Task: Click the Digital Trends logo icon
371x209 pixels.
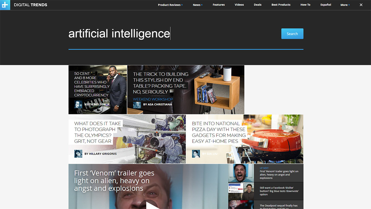Action: 5,5
